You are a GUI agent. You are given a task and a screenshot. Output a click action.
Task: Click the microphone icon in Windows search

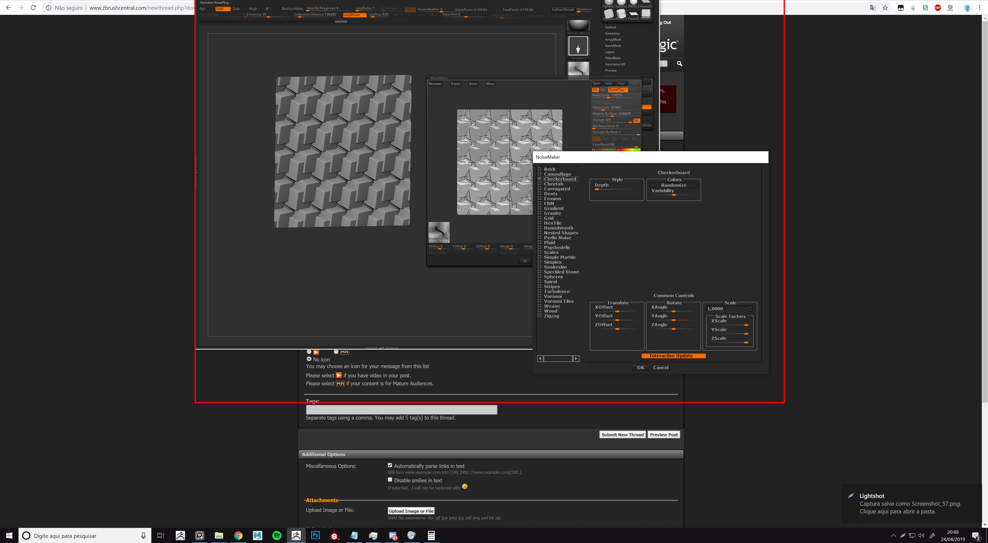click(143, 535)
